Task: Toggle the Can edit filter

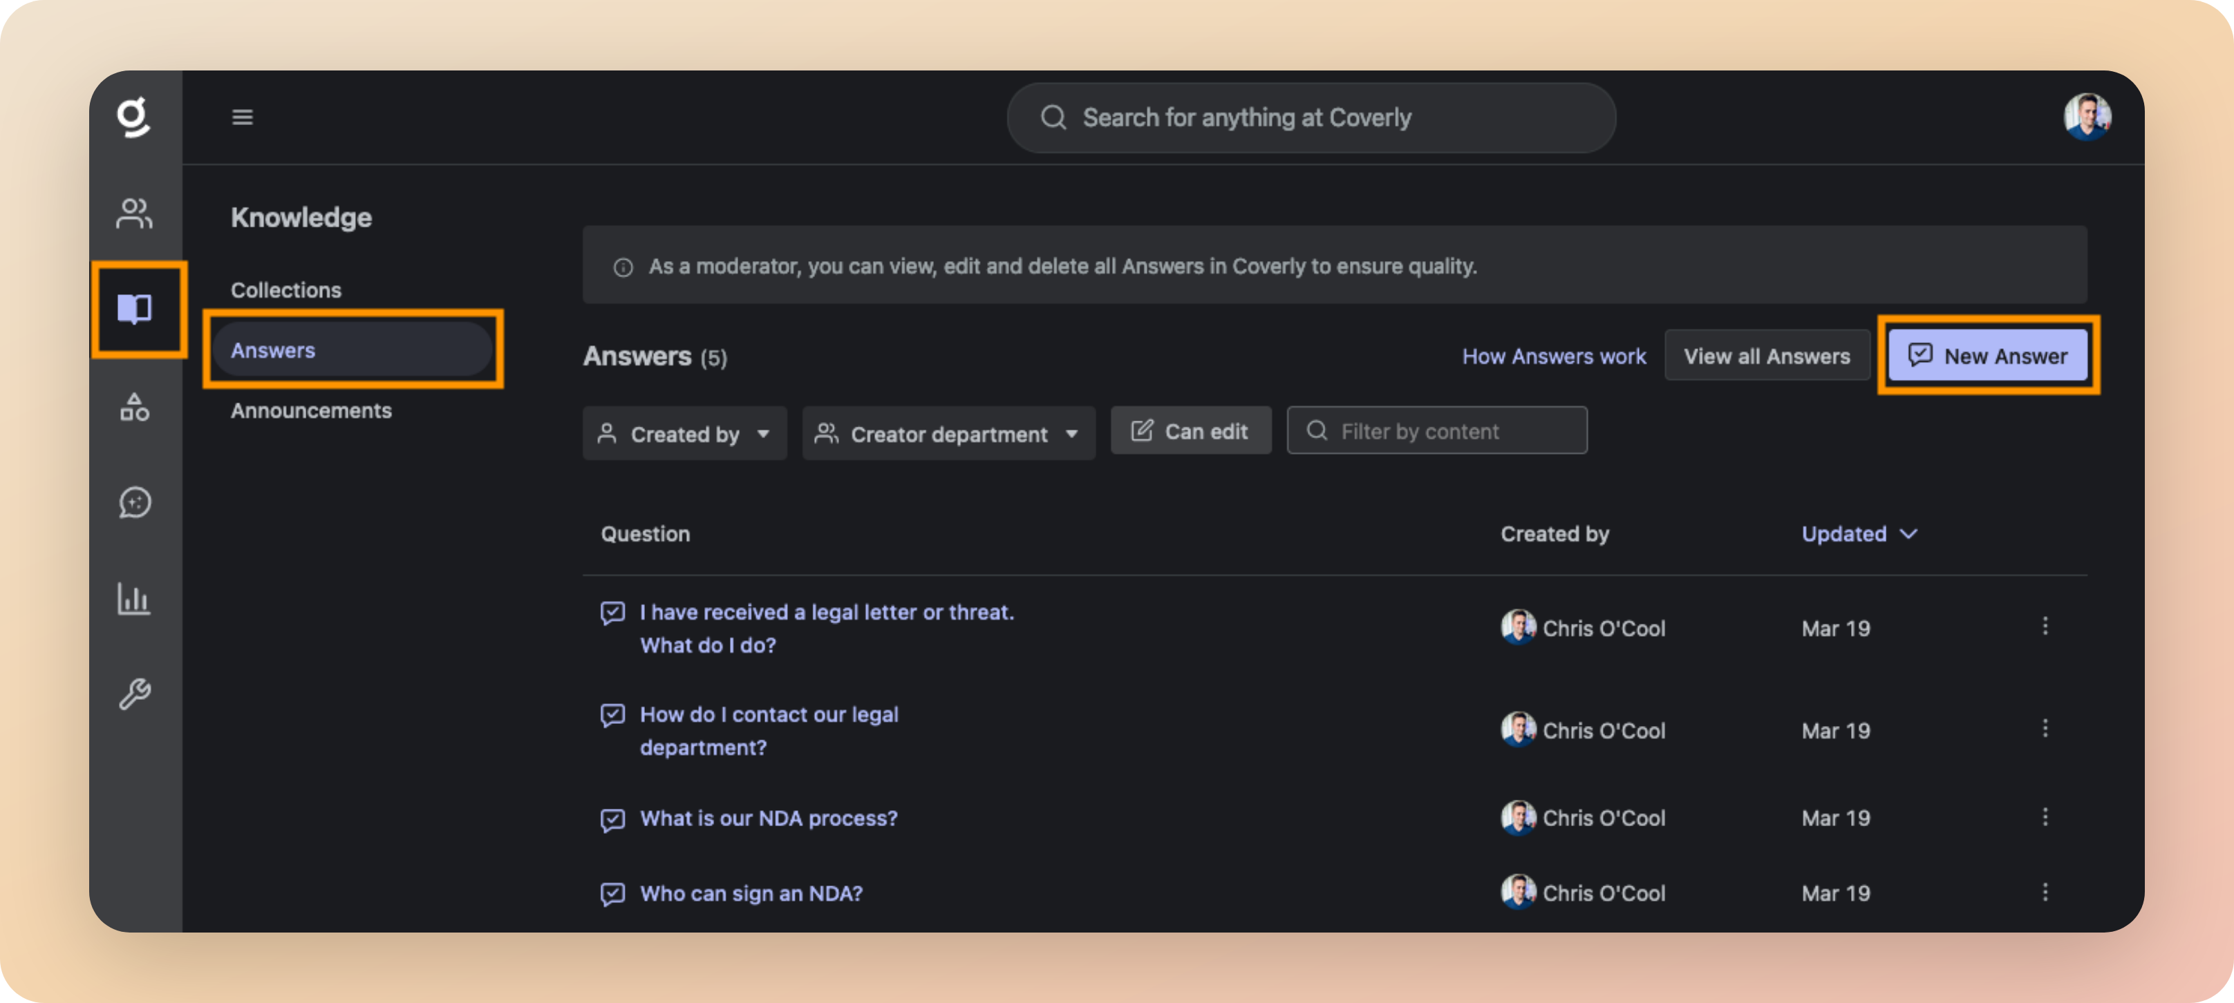Action: 1190,431
